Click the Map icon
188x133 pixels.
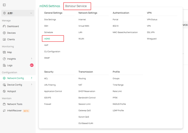(4, 52)
